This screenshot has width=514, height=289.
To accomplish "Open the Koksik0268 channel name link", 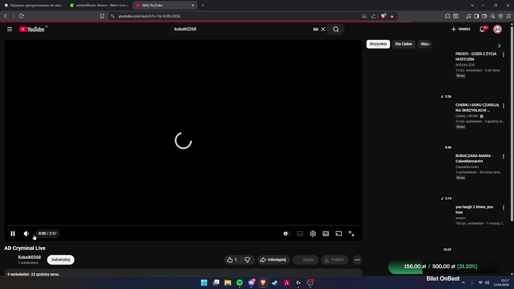I will pyautogui.click(x=29, y=257).
